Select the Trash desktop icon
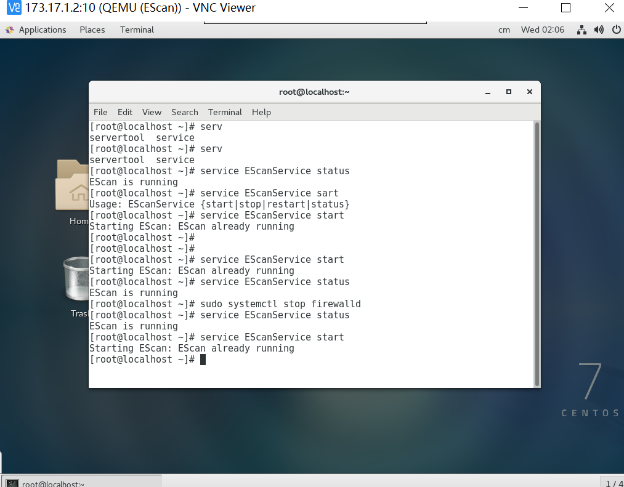The image size is (624, 487). [x=76, y=286]
